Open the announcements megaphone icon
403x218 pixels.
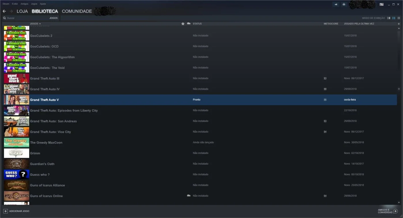pyautogui.click(x=336, y=4)
